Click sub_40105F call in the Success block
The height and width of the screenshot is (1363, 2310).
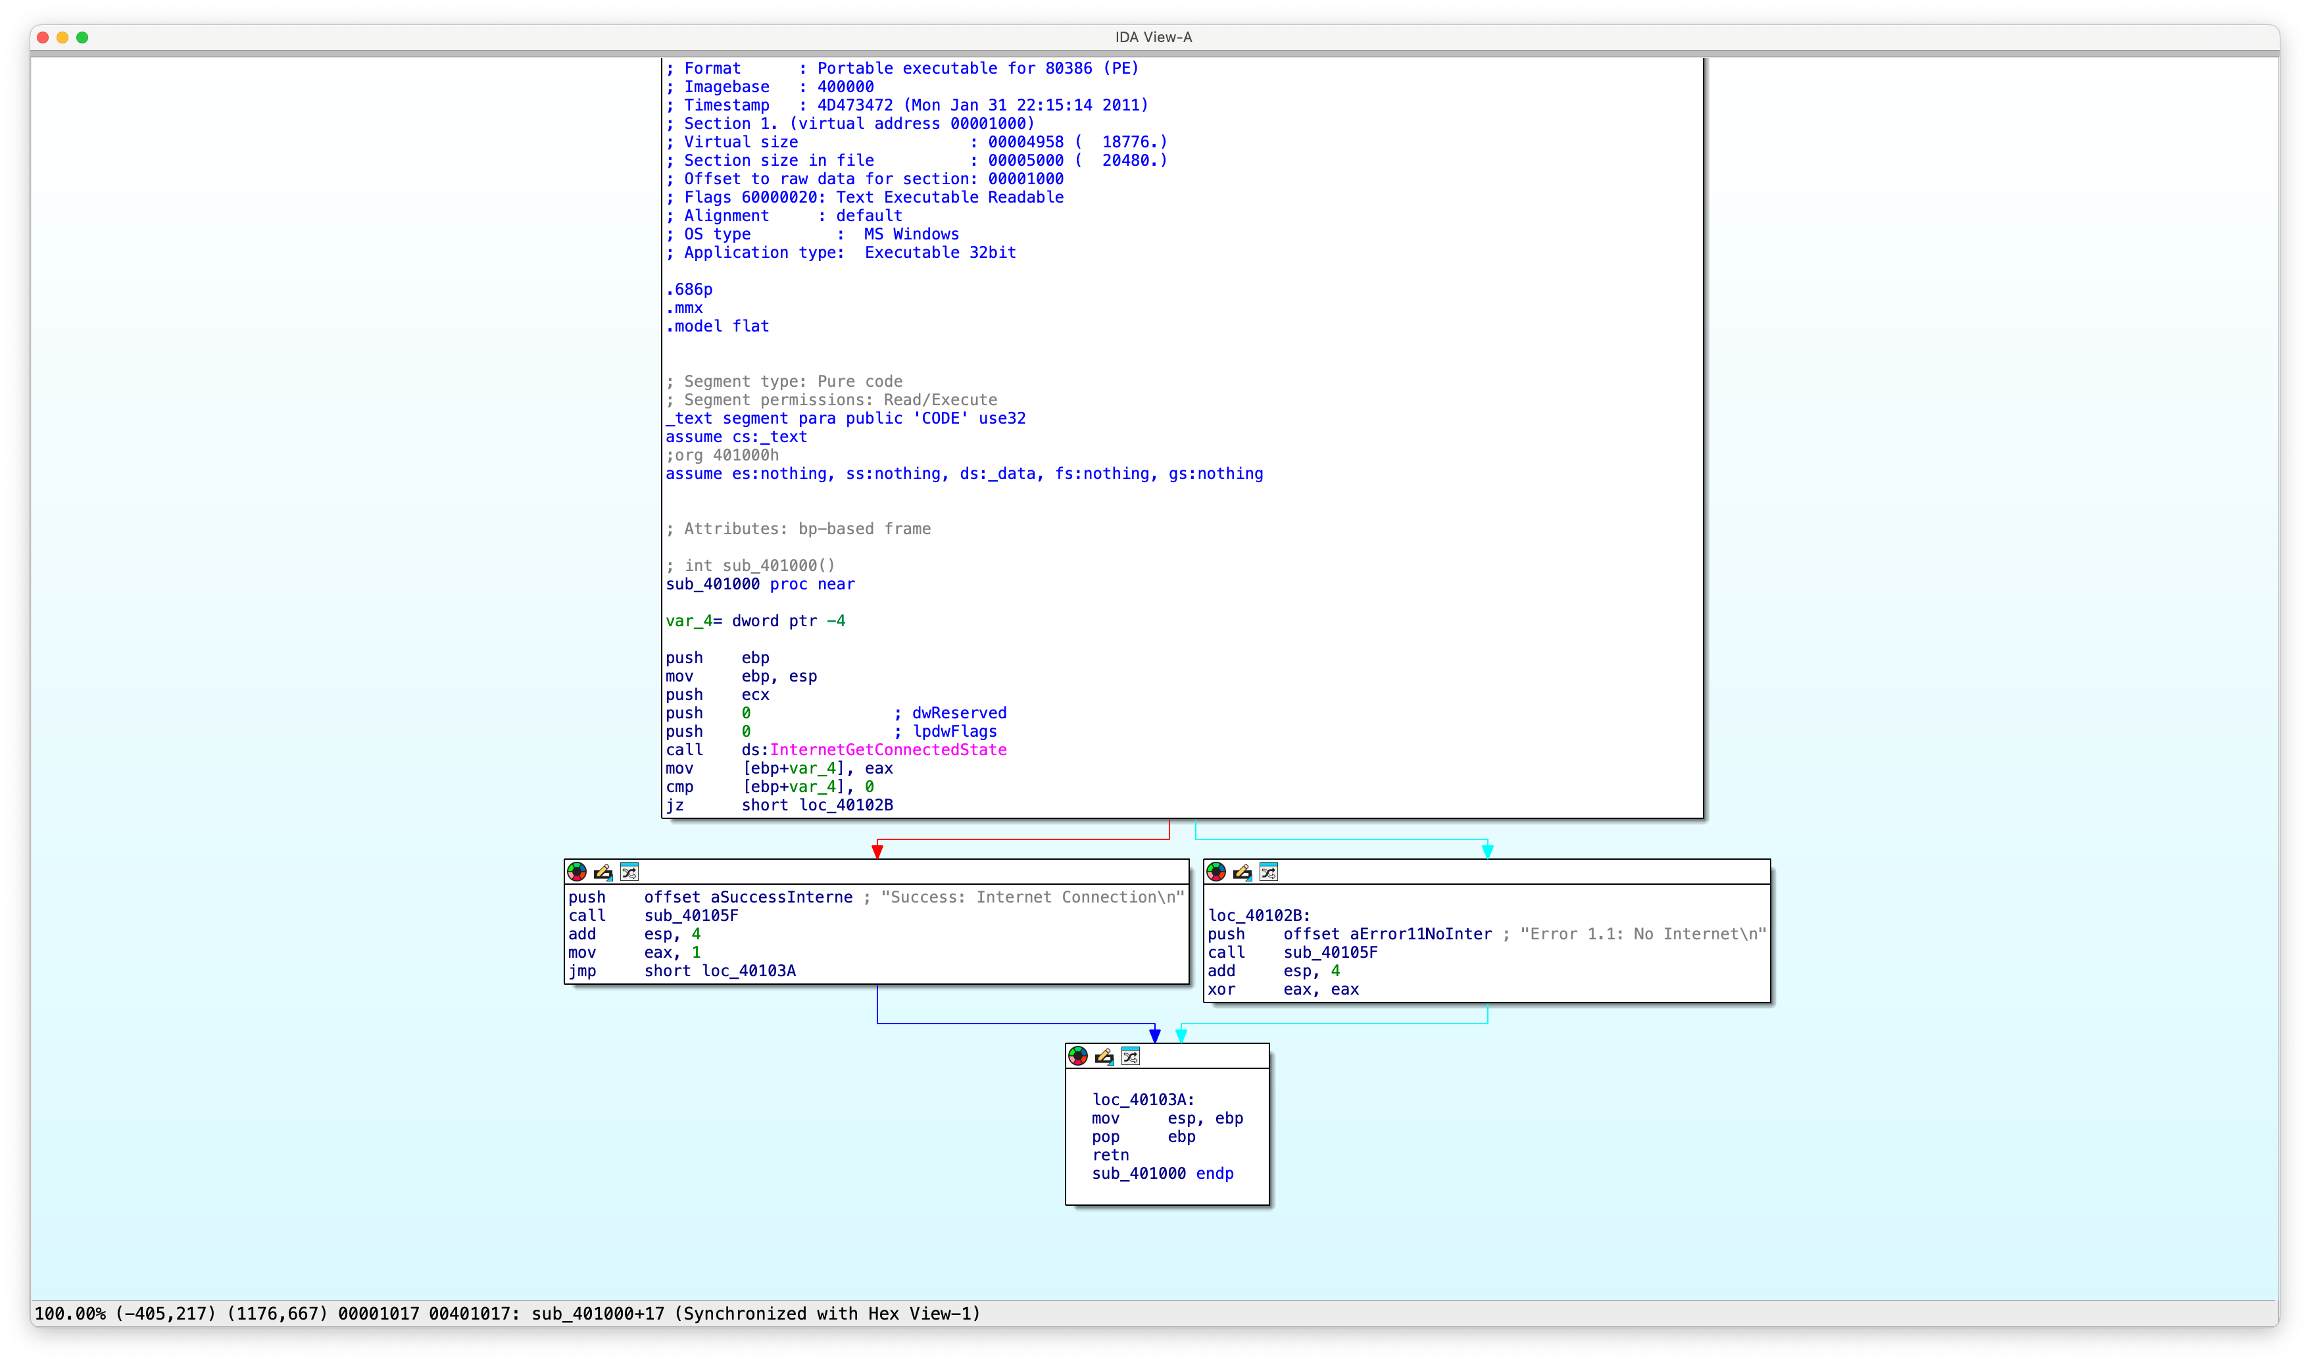[x=691, y=916]
